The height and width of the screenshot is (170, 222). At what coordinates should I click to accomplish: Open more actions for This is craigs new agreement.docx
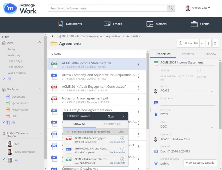pyautogui.click(x=139, y=111)
